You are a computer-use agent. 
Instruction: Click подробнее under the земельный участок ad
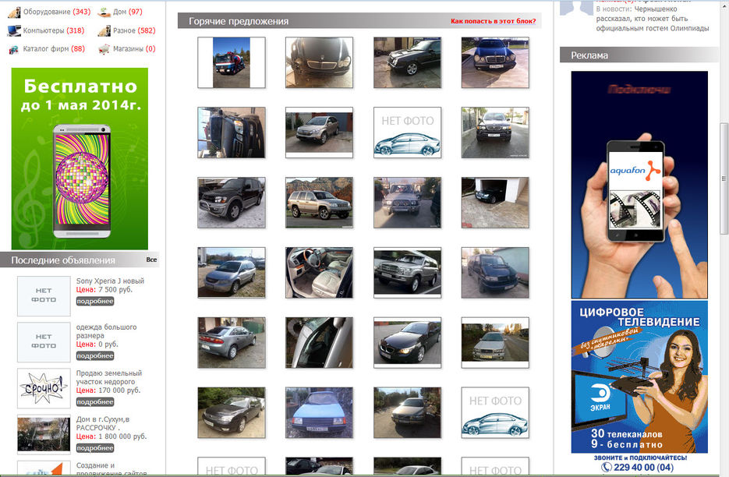coord(95,401)
